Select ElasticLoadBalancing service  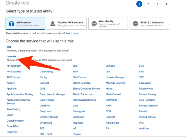click(84, 100)
